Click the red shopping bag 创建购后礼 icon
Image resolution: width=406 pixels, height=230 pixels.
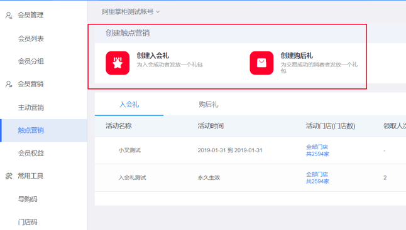coord(261,63)
